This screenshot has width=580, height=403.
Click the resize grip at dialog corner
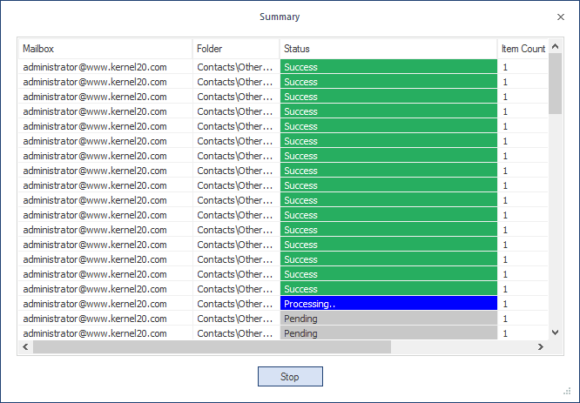[567, 391]
